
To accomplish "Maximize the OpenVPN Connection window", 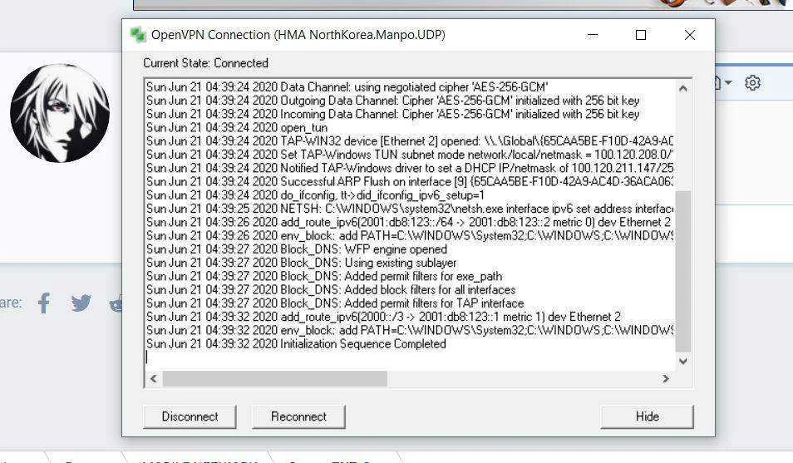I will click(641, 35).
